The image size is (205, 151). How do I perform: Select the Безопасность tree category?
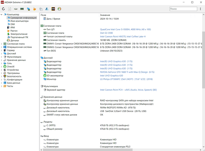click(14, 77)
